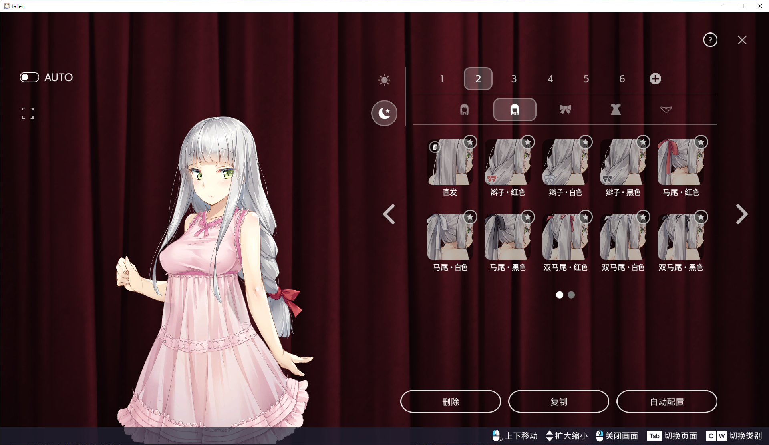Viewport: 769px width, 445px height.
Task: Choose the 双马尾·黑色 twin tails thumbnail
Action: [680, 237]
